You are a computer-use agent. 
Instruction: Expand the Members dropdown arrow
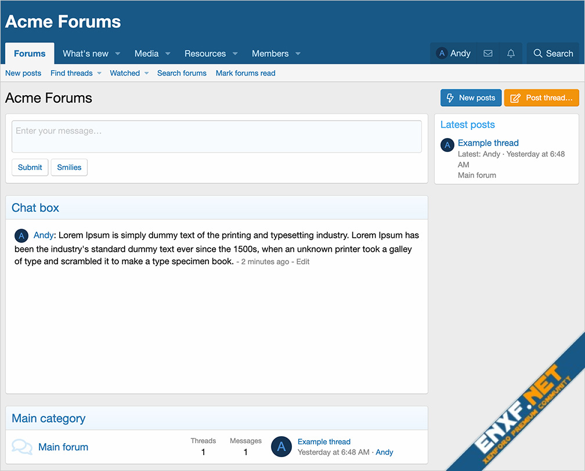[298, 54]
